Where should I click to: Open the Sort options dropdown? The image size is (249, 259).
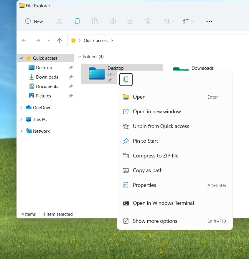point(169,21)
